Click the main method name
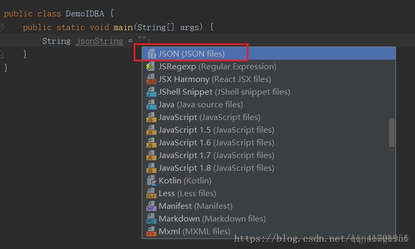 pos(123,27)
